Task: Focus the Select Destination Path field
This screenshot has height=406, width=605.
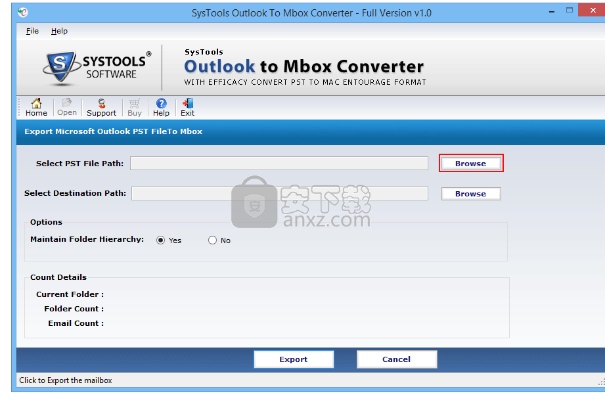Action: [x=280, y=193]
